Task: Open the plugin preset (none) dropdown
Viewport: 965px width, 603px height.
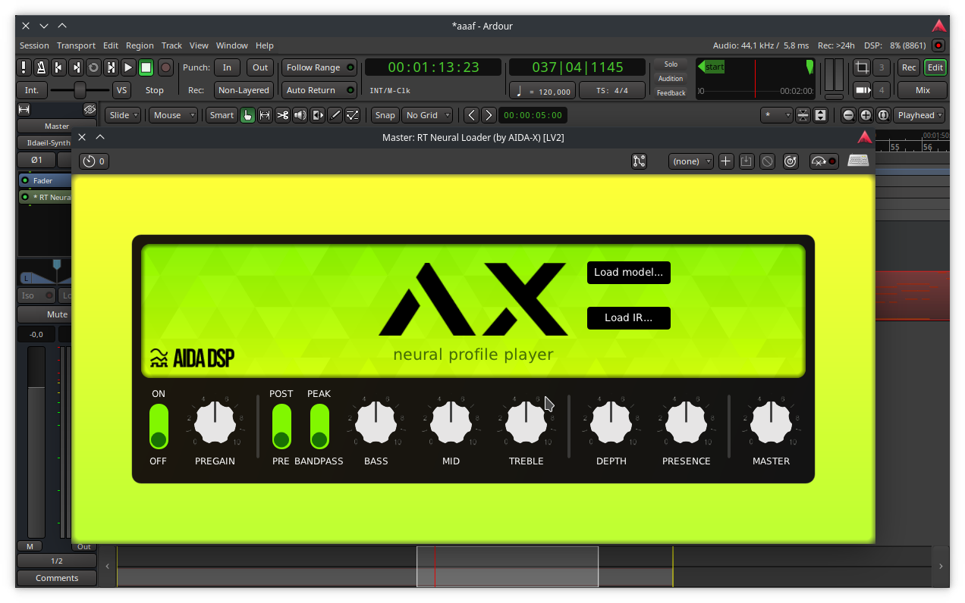Action: coord(691,161)
